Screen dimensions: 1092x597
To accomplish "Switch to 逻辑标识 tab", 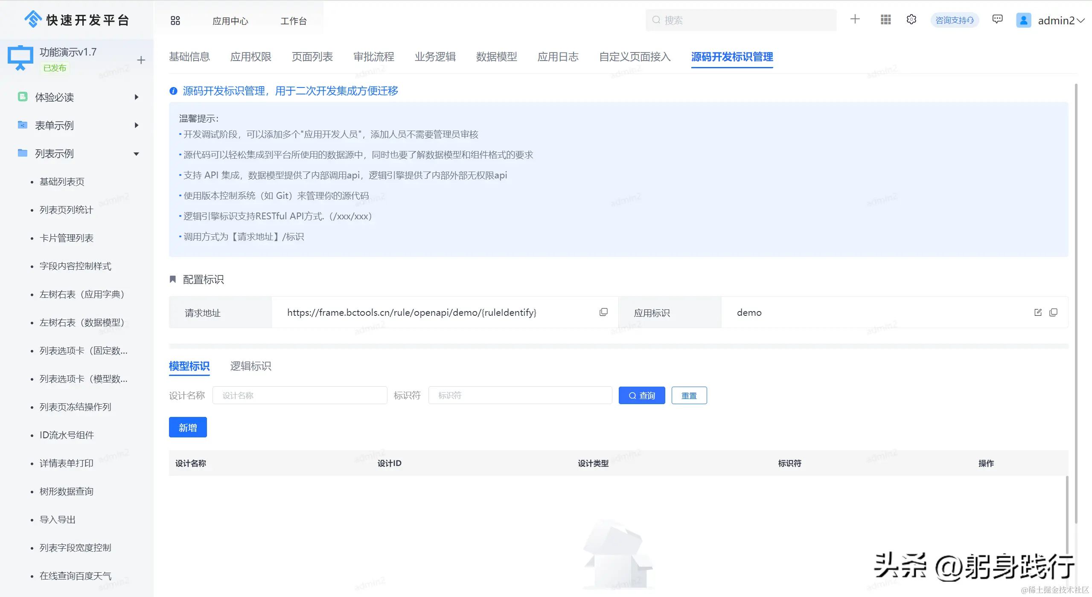I will (250, 366).
